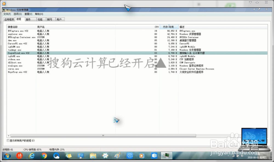Select the SogouCloud.exe *32 process row
The image size is (274, 162).
pyautogui.click(x=137, y=53)
